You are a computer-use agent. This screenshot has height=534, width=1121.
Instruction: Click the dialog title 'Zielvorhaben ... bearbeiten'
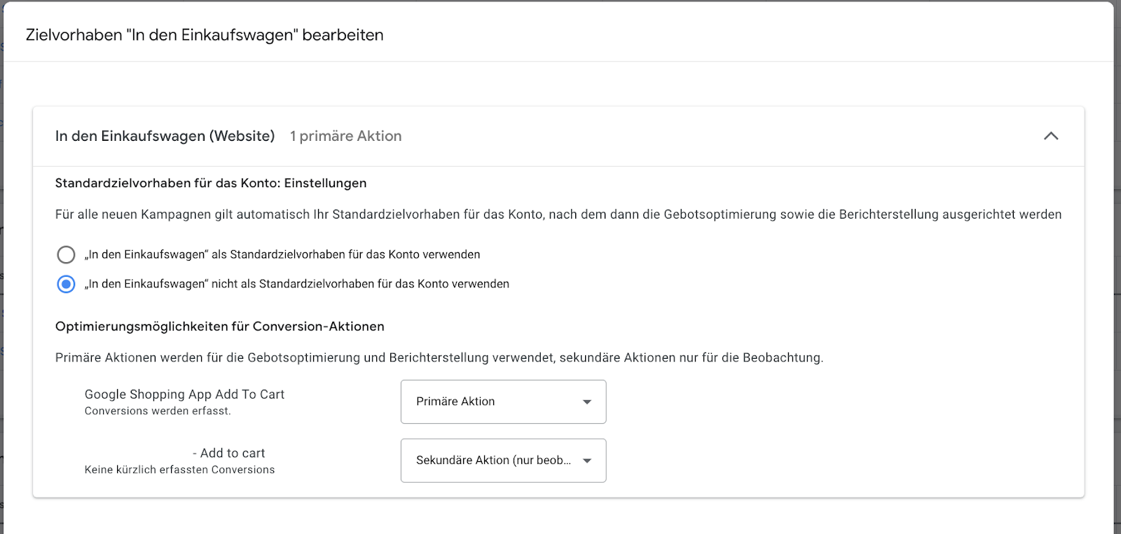pyautogui.click(x=205, y=35)
